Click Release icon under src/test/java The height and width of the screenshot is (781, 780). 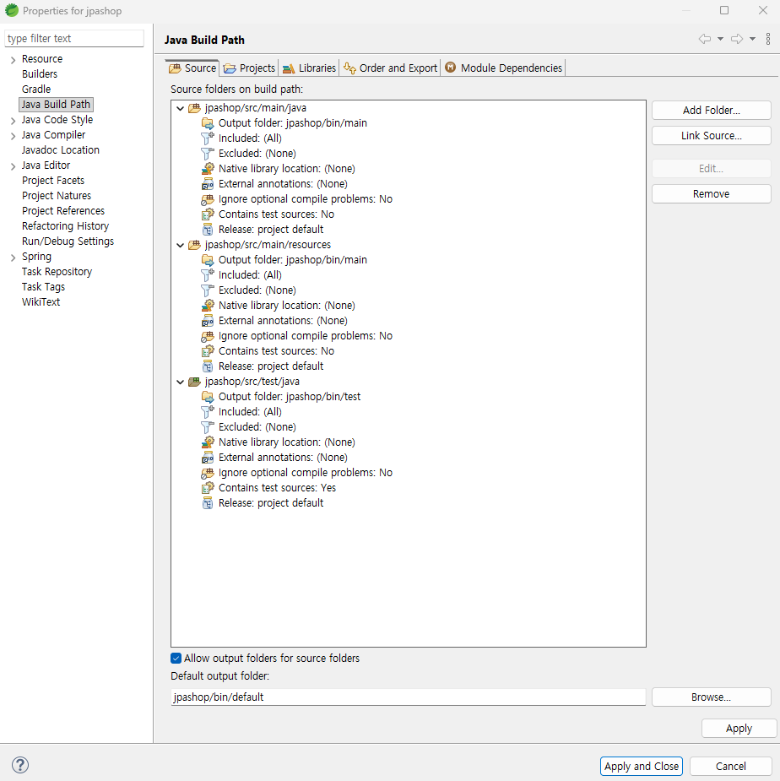click(x=208, y=503)
